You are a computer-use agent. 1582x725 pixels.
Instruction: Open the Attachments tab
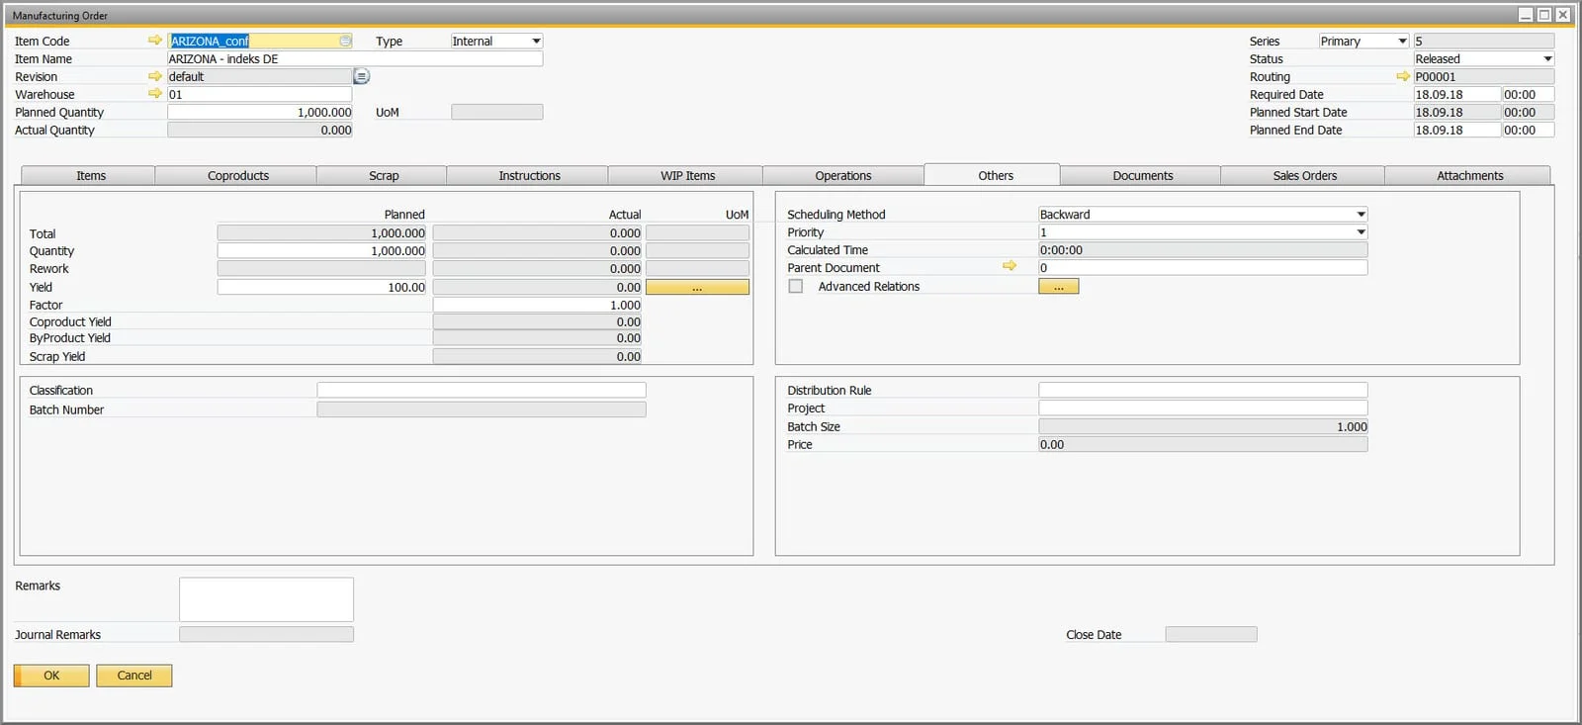click(x=1469, y=175)
